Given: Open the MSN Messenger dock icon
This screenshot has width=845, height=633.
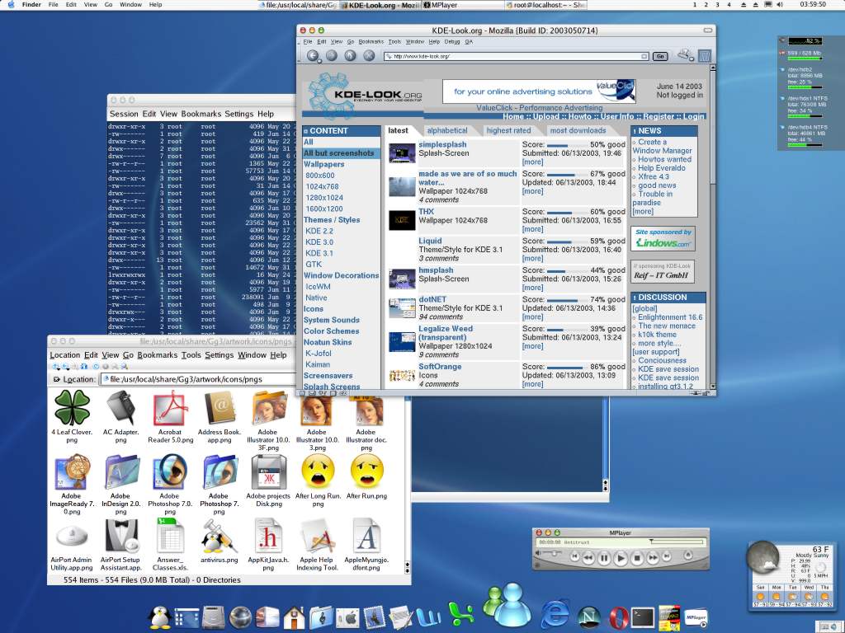Looking at the screenshot, I should pos(508,605).
